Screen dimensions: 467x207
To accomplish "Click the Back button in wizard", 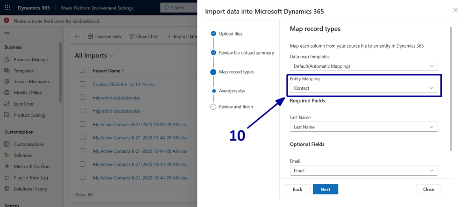I will tap(297, 189).
